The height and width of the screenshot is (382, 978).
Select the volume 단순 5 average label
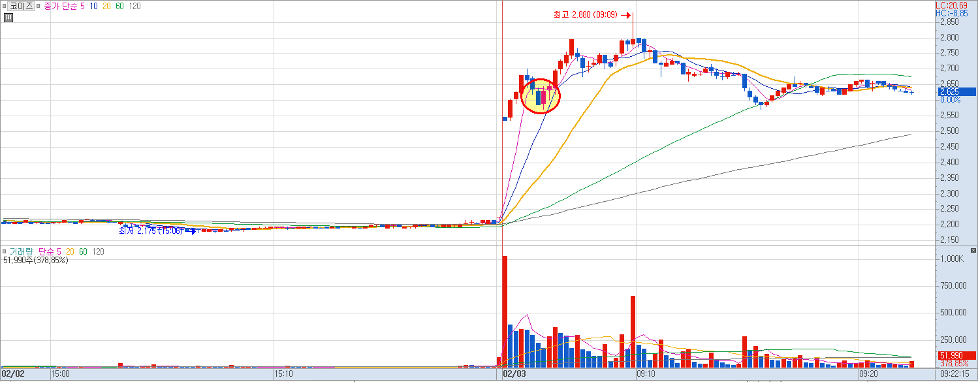coord(50,251)
